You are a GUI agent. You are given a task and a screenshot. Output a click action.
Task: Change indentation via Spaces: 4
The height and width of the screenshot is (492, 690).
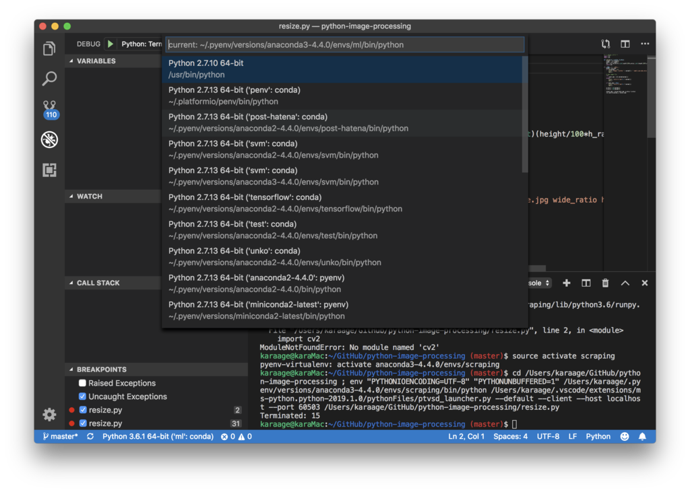click(x=511, y=437)
